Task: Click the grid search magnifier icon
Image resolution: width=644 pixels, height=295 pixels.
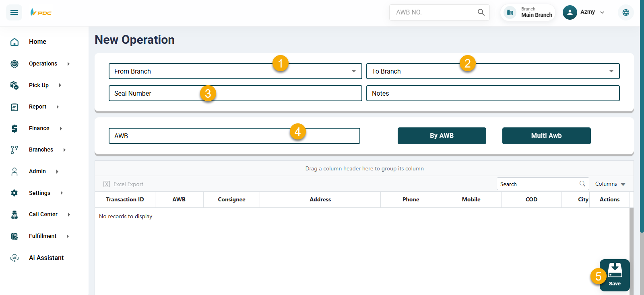Action: pos(582,184)
